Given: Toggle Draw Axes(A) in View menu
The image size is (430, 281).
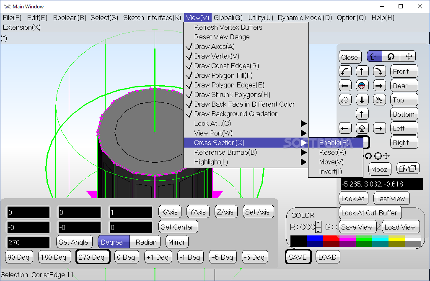Looking at the screenshot, I should (246, 46).
